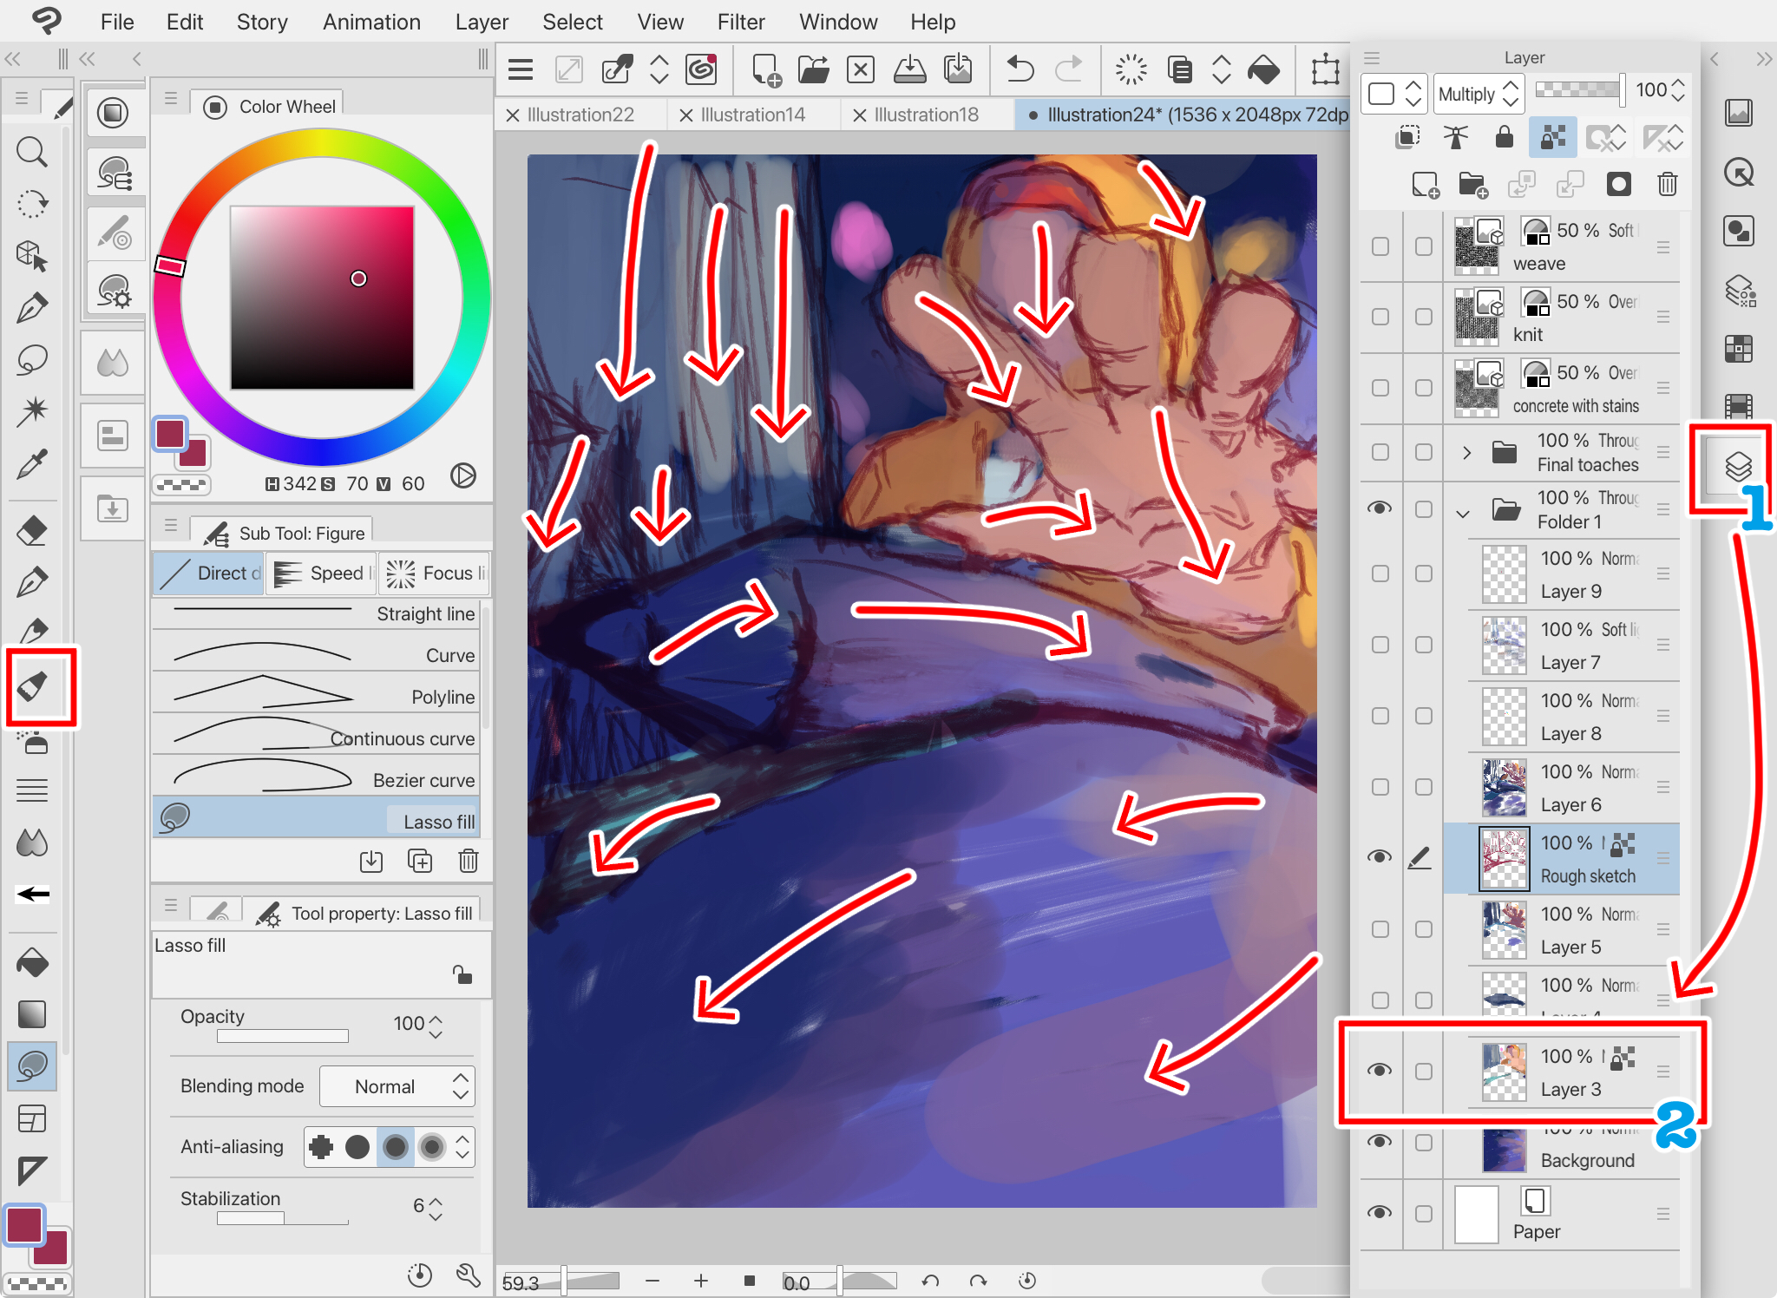This screenshot has width=1777, height=1298.
Task: Click the Redo arrow in command bar
Action: (1069, 69)
